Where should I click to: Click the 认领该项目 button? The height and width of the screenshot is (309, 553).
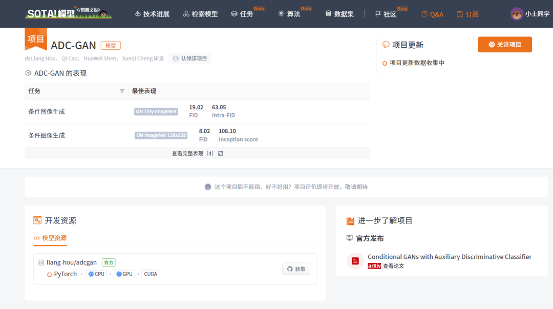pos(190,58)
